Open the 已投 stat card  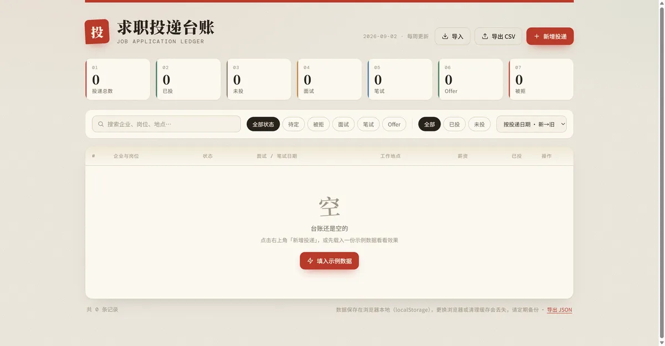coord(188,79)
